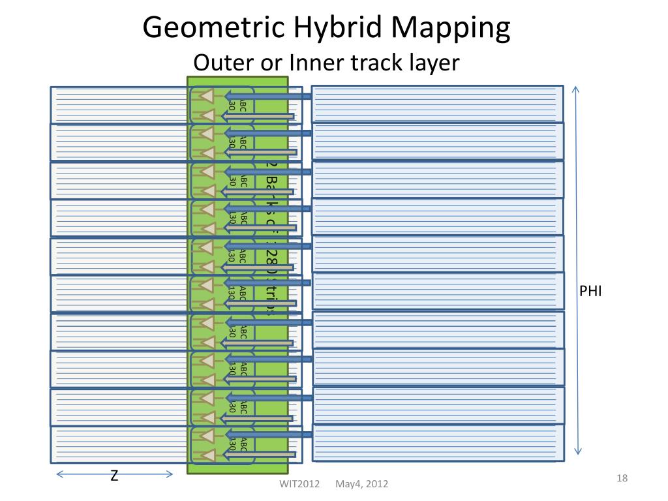
Task: Click the footer date "May4, 2012"
Action: click(x=361, y=483)
